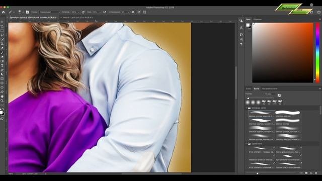This screenshot has width=322, height=181.
Task: Toggle symmetry painting options button
Action: coord(144,12)
